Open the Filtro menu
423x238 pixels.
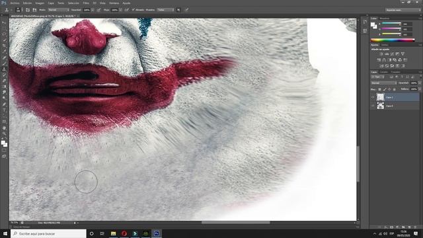pyautogui.click(x=86, y=3)
